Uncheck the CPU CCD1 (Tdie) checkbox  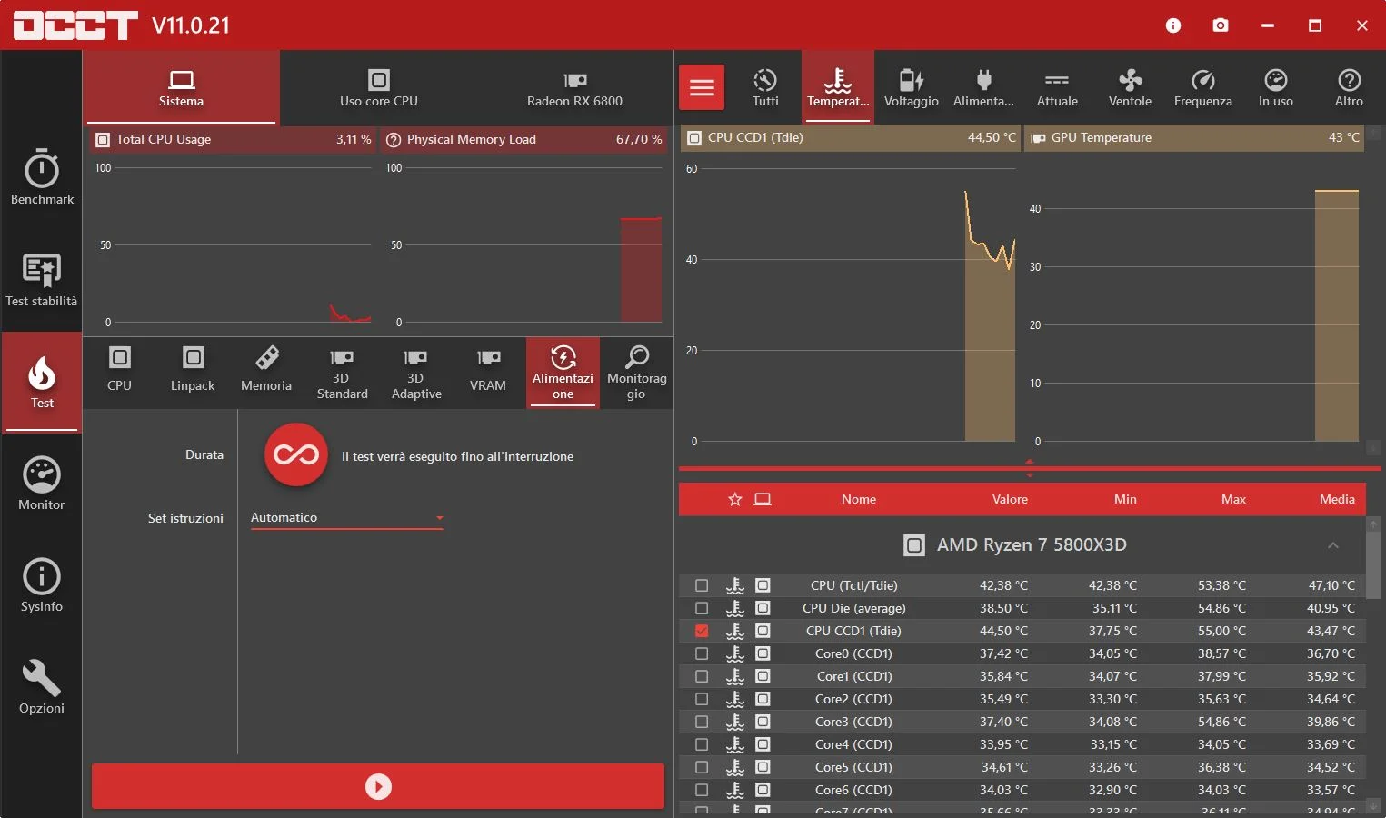tap(702, 631)
